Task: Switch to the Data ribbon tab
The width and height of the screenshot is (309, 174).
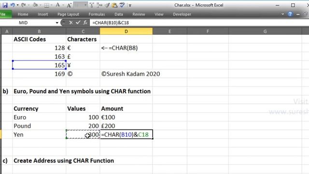Action: pyautogui.click(x=119, y=14)
